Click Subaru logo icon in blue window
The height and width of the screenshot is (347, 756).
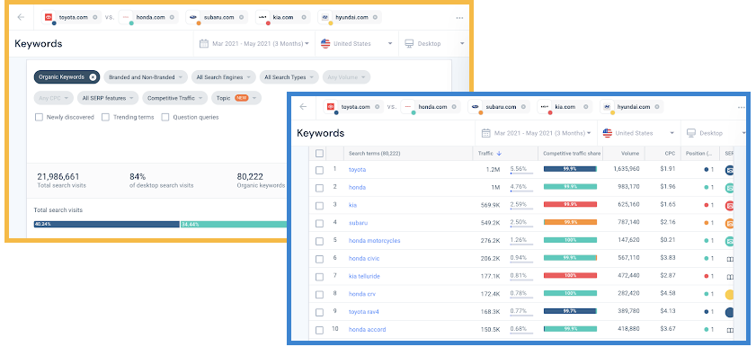click(x=475, y=107)
